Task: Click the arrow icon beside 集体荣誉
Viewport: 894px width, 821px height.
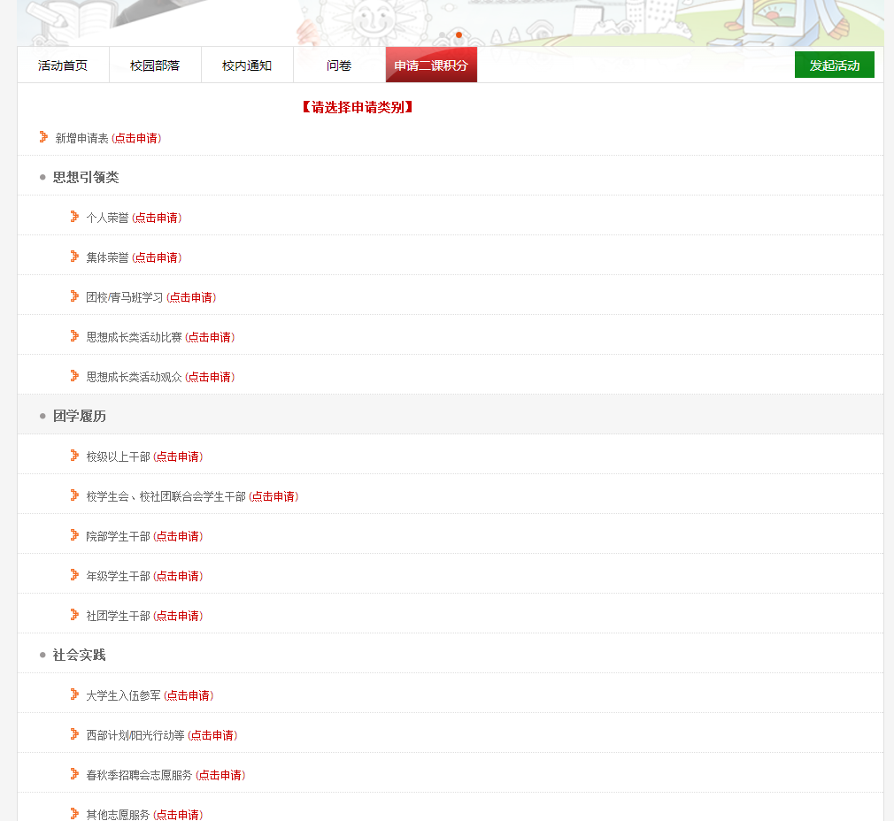Action: (74, 257)
